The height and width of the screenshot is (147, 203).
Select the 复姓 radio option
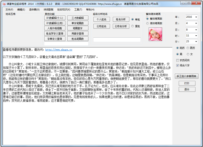point(133,26)
